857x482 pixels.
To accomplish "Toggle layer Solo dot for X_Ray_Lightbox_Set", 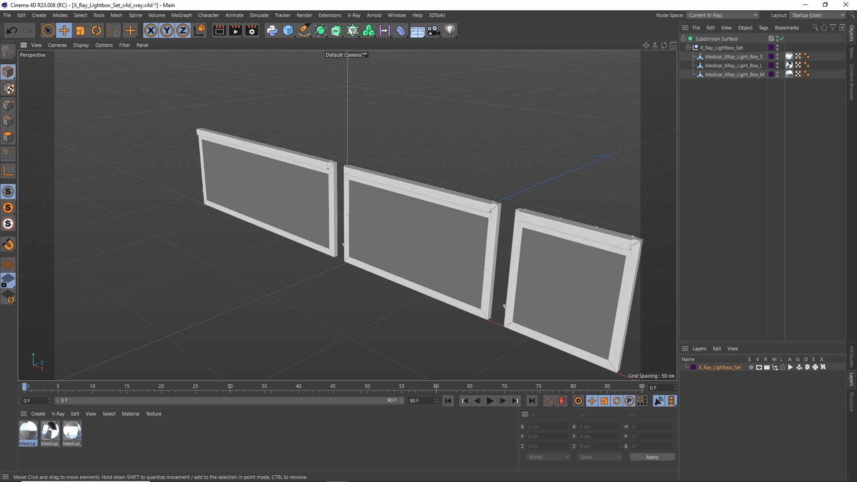I will point(751,367).
